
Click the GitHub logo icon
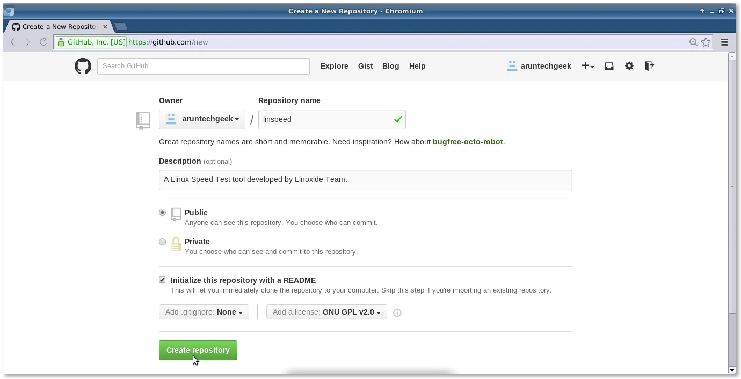(x=83, y=66)
